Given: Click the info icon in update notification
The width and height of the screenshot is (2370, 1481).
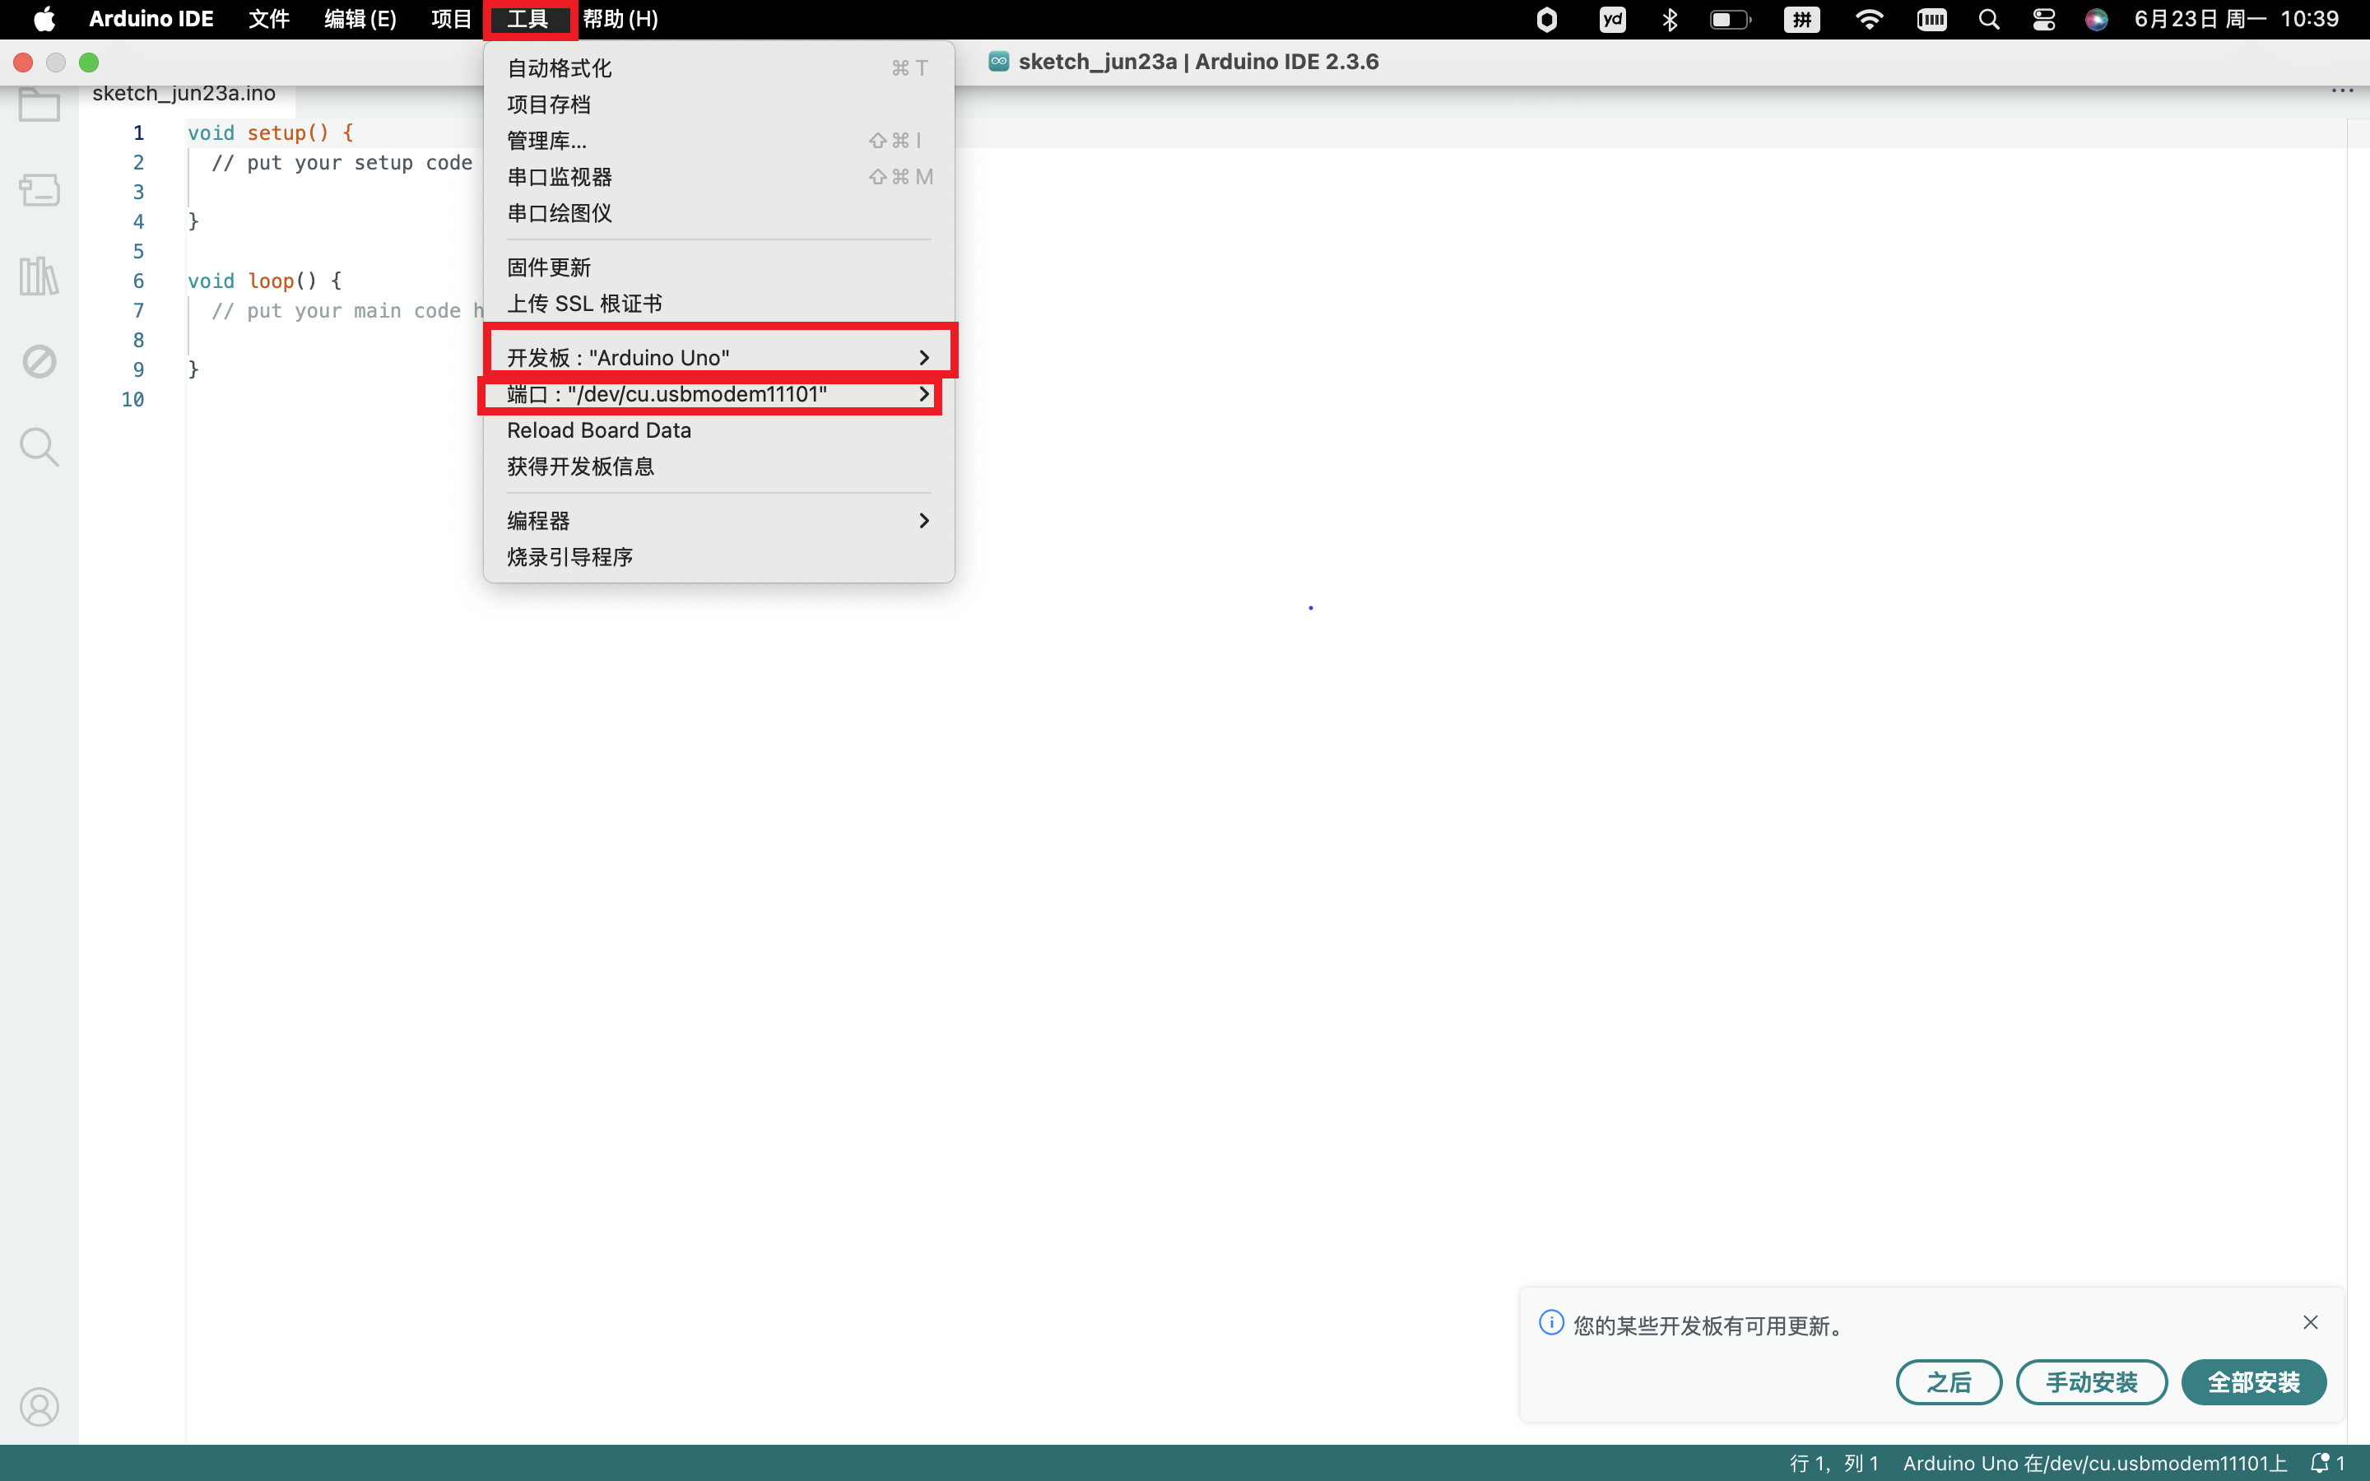Looking at the screenshot, I should click(x=1551, y=1322).
